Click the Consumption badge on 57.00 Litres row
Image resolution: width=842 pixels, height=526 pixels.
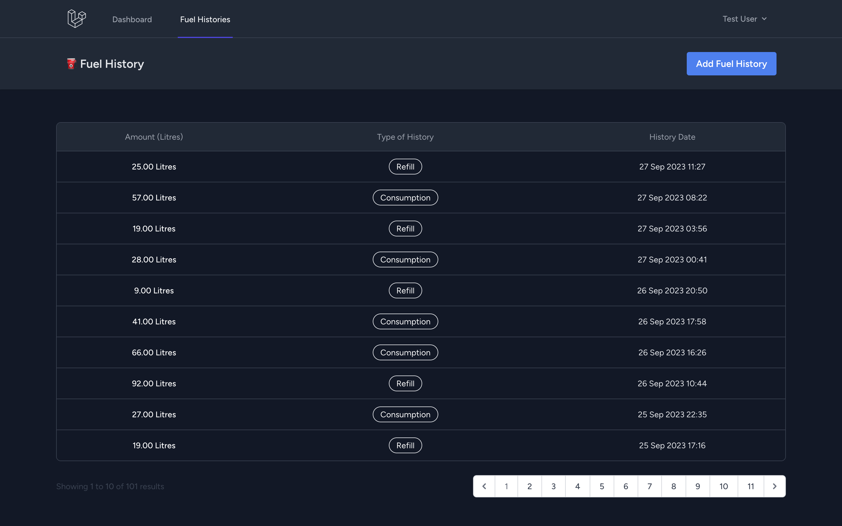point(406,197)
